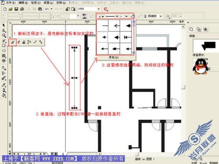This screenshot has height=164, width=219.
Task: Select the Rectangle tool
Action: 4,45
